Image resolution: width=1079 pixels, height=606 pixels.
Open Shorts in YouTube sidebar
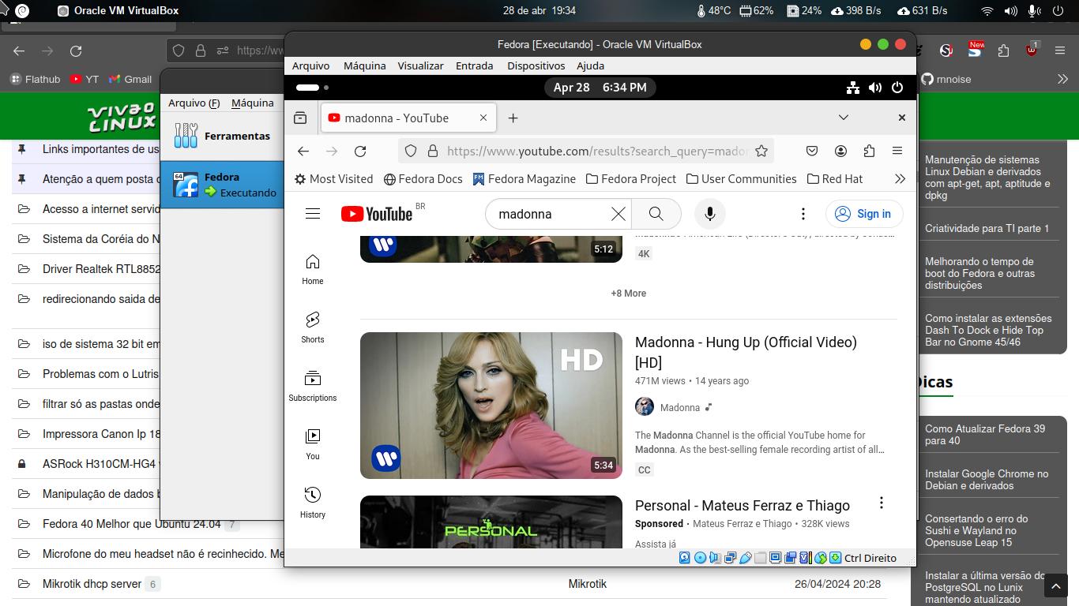click(313, 327)
